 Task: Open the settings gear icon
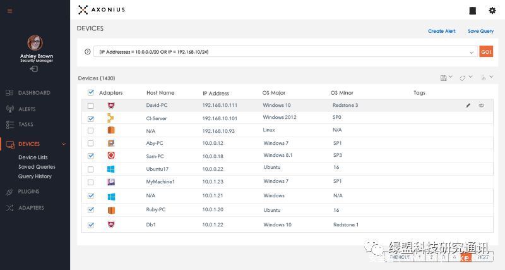(x=492, y=10)
